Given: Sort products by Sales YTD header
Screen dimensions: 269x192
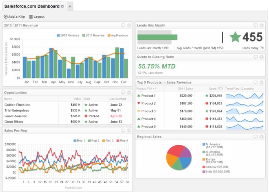Looking at the screenshot, I should pyautogui.click(x=216, y=88).
